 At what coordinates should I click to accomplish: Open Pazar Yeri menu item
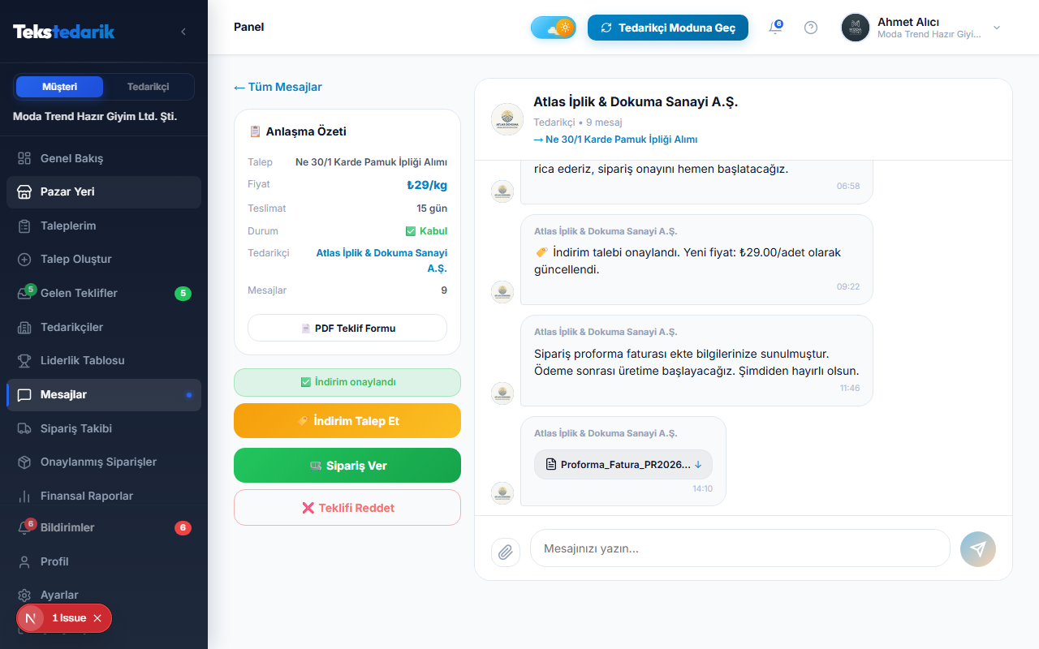tap(104, 192)
